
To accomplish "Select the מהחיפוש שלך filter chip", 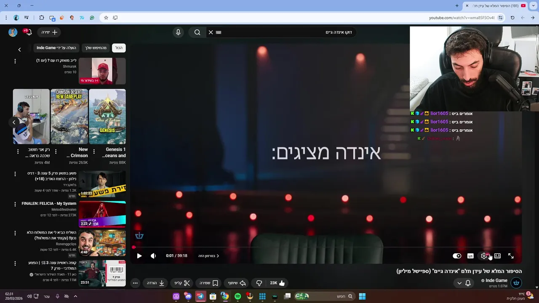I will (96, 48).
